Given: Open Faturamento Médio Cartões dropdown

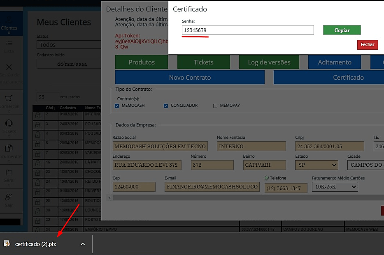Looking at the screenshot, I should tap(335, 187).
